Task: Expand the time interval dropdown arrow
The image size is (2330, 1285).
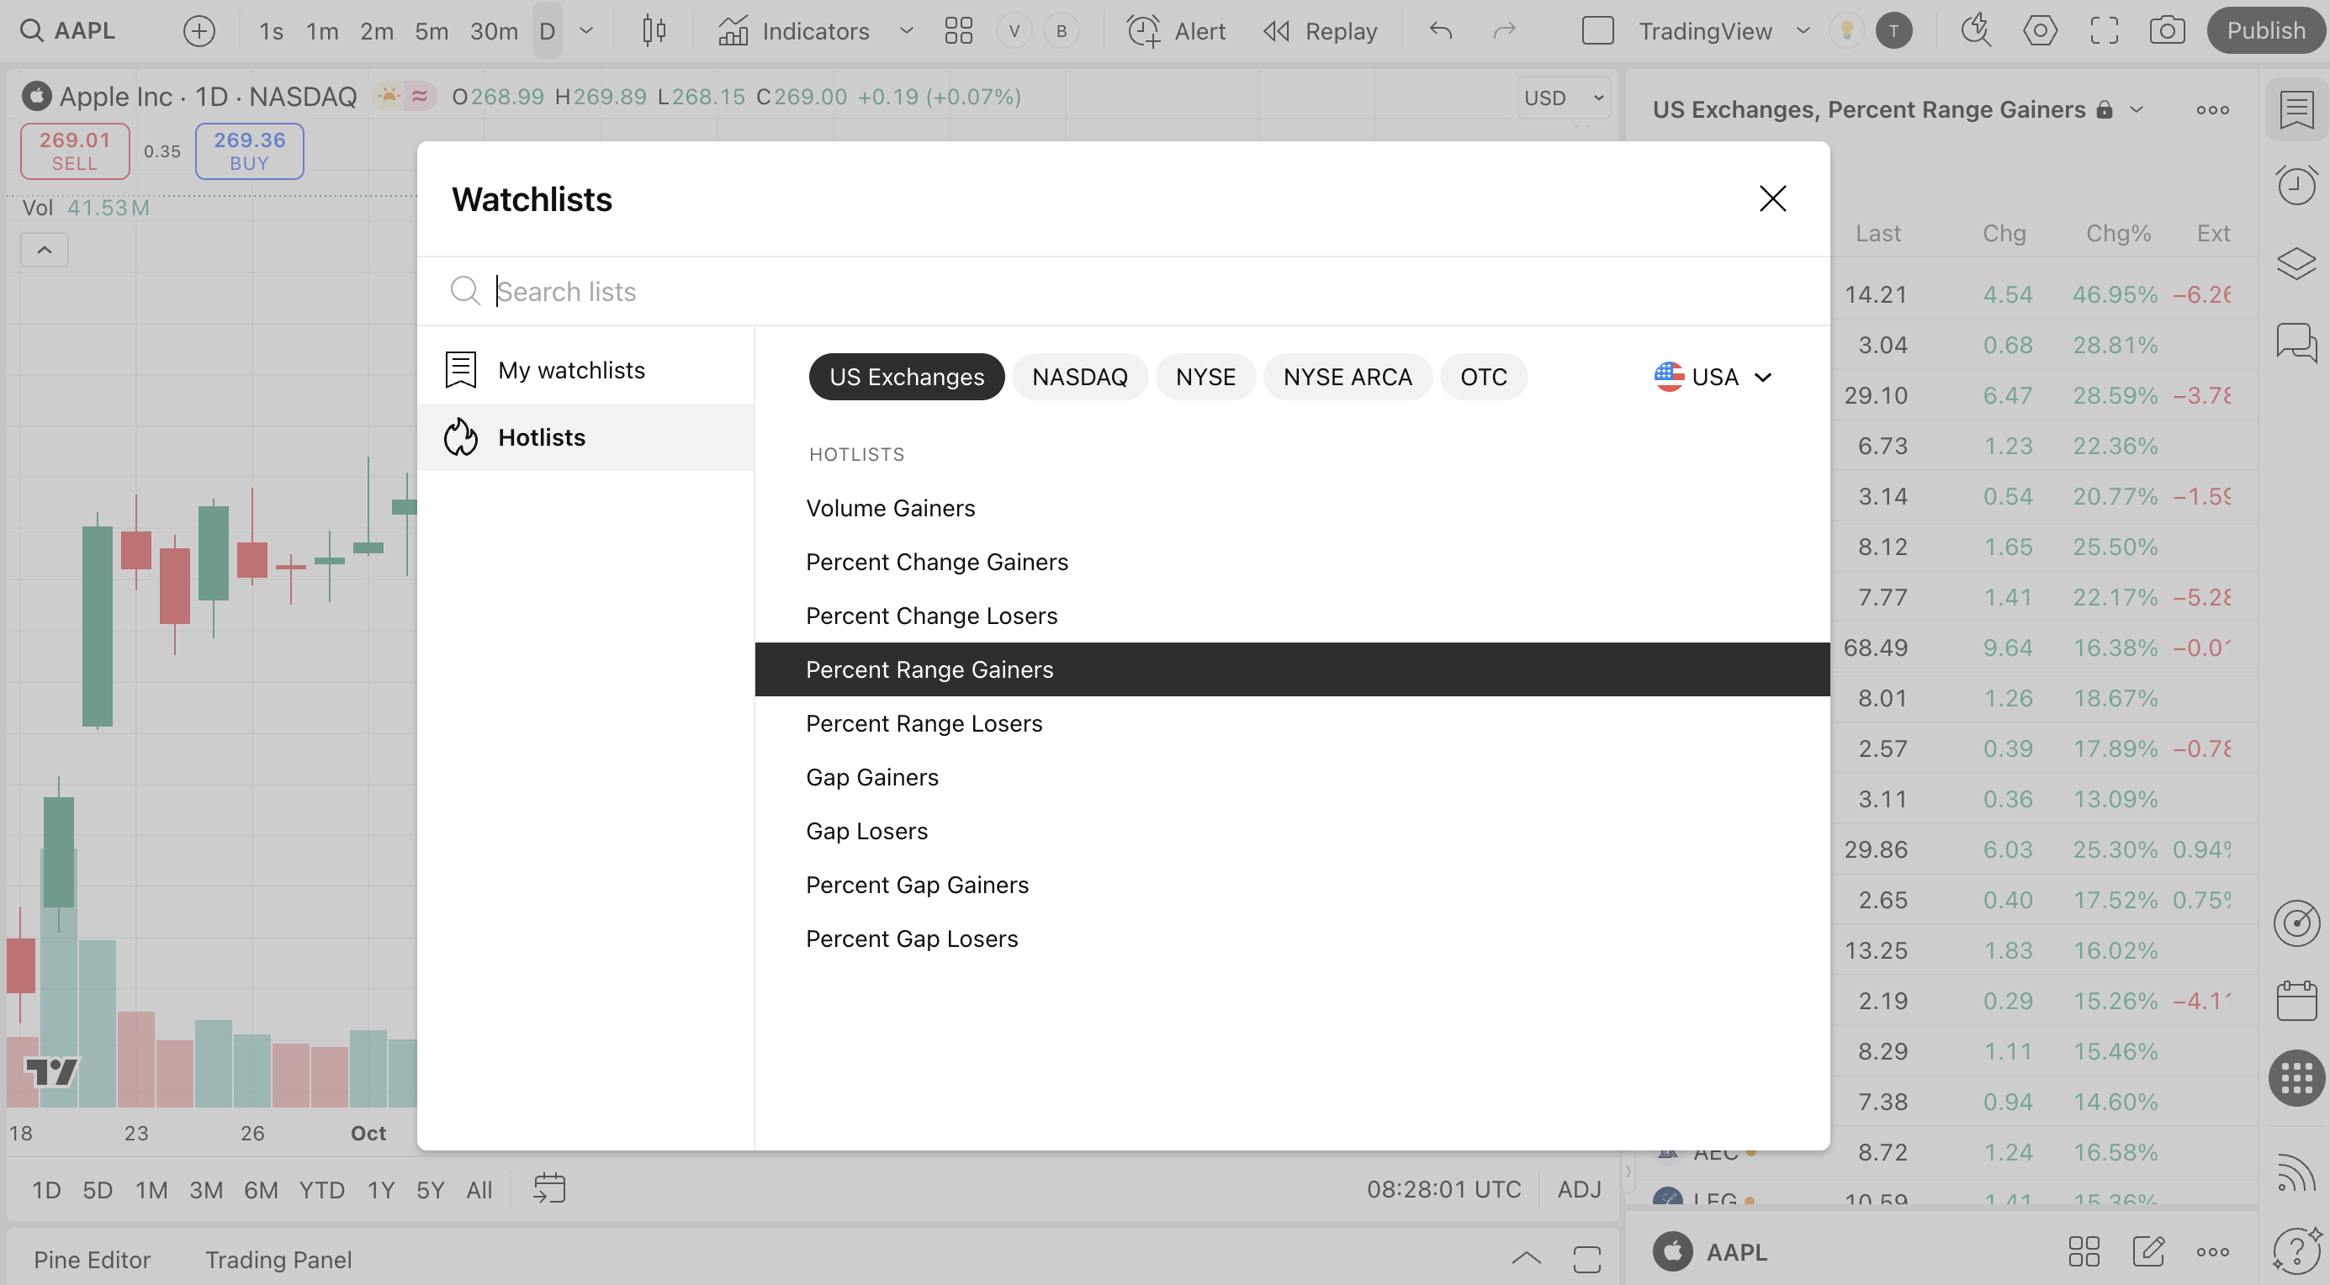Action: tap(586, 31)
